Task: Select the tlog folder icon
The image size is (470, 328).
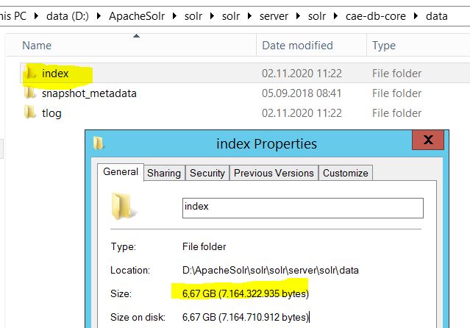Action: 30,113
